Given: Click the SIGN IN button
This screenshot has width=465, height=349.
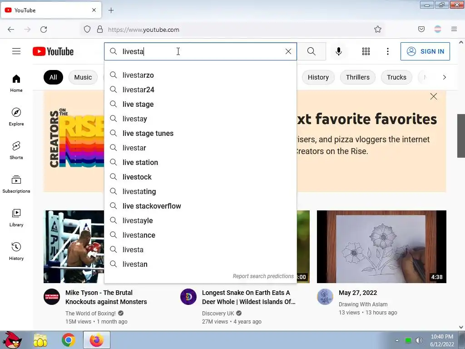Looking at the screenshot, I should click(x=425, y=51).
